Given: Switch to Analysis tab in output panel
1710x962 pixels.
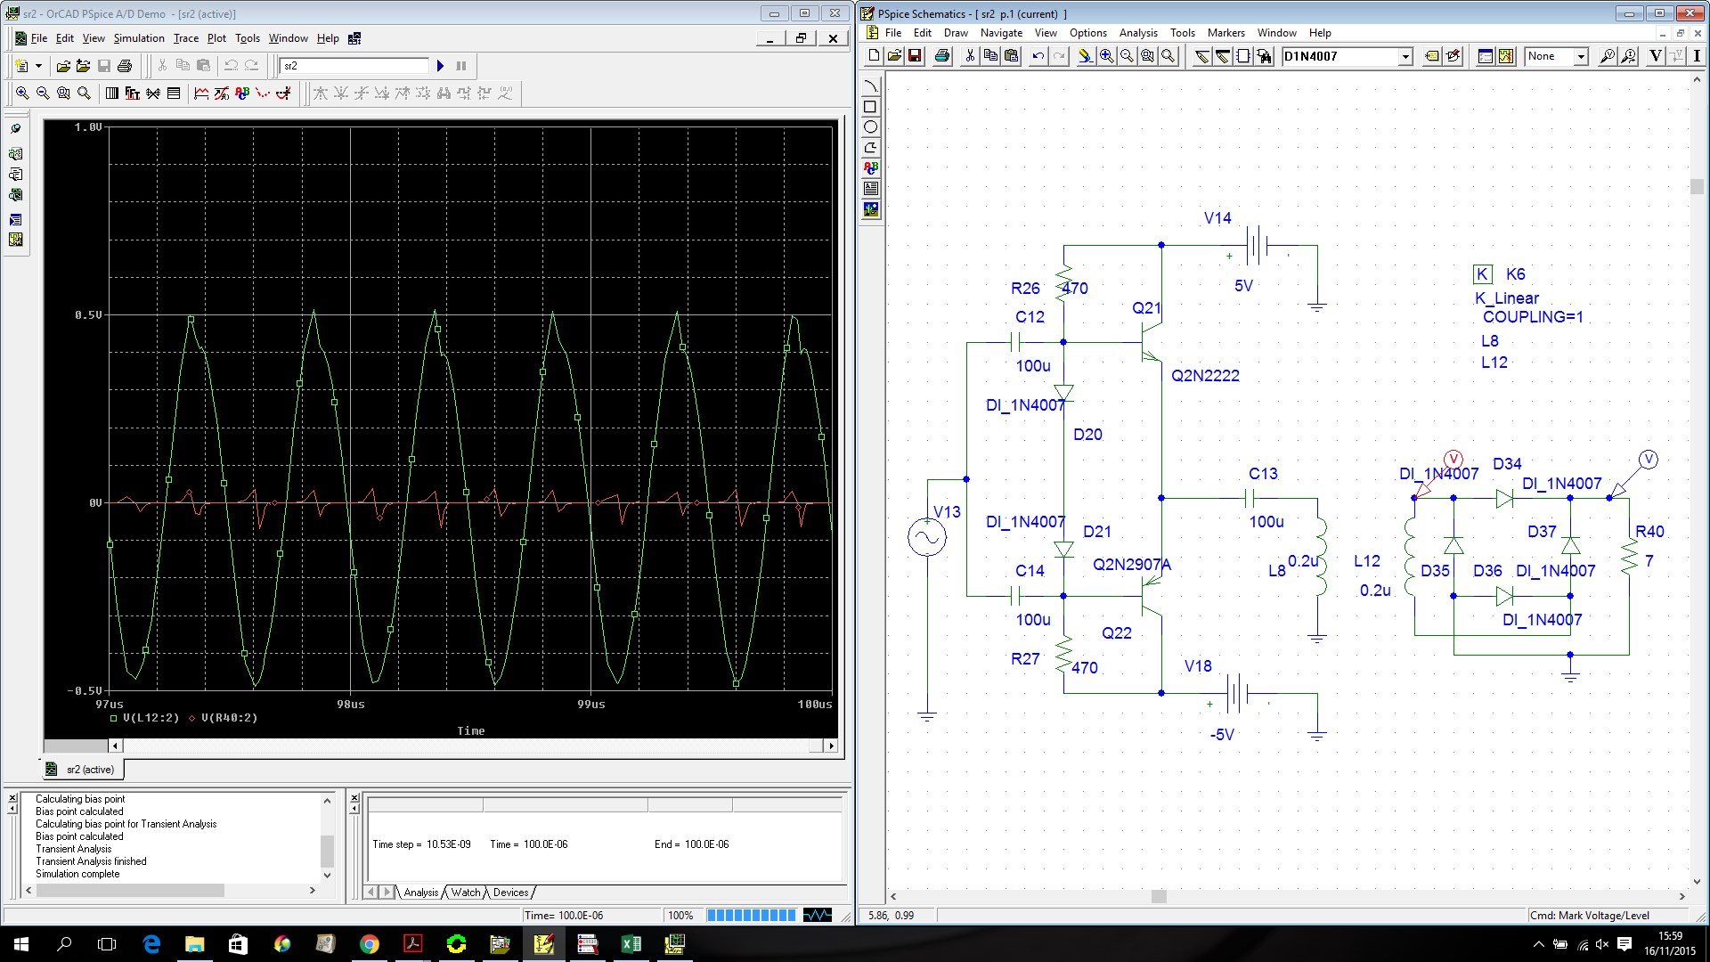Looking at the screenshot, I should coord(420,893).
